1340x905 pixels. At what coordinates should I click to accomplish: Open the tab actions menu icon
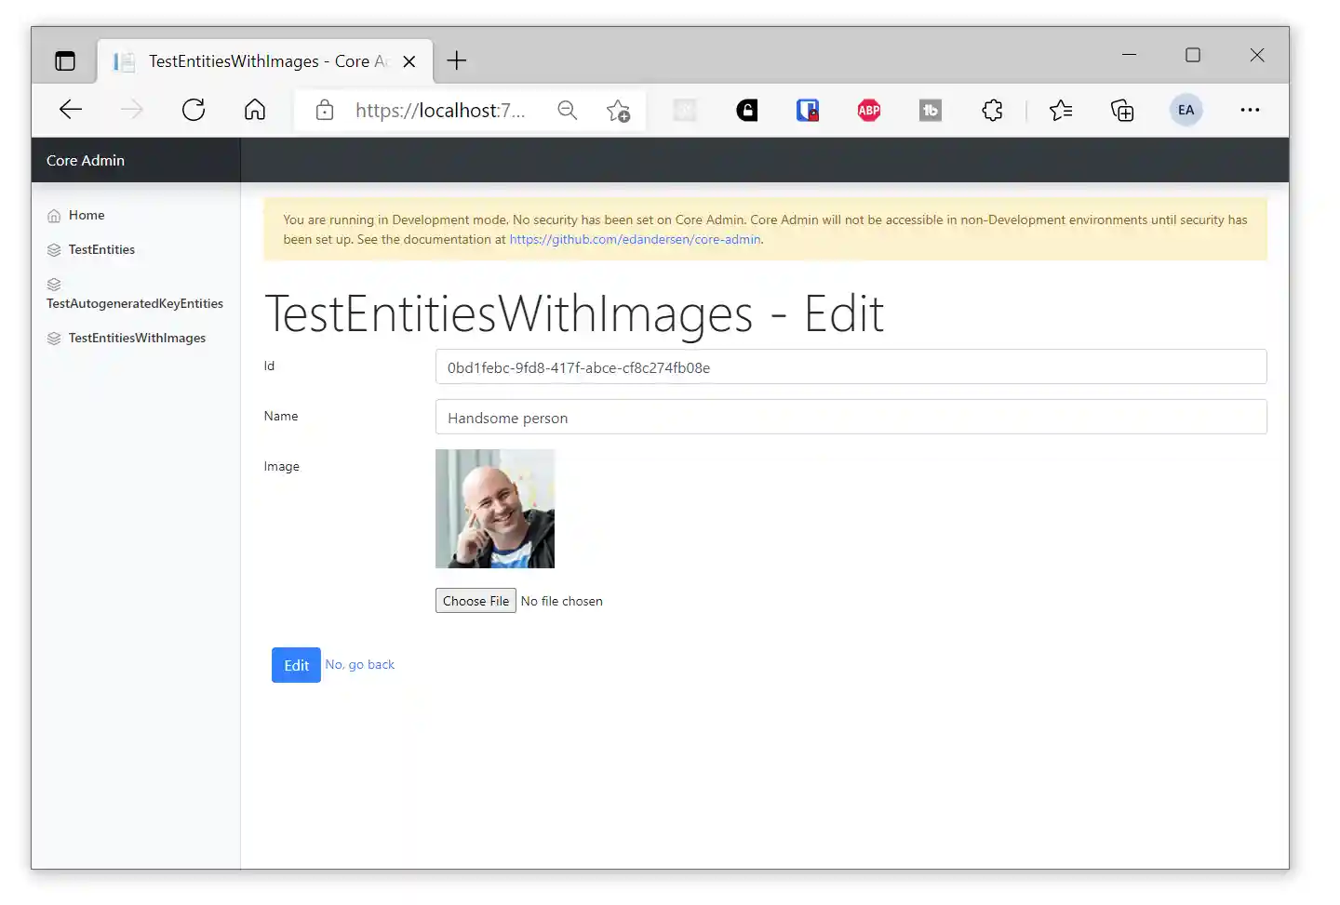pyautogui.click(x=64, y=60)
